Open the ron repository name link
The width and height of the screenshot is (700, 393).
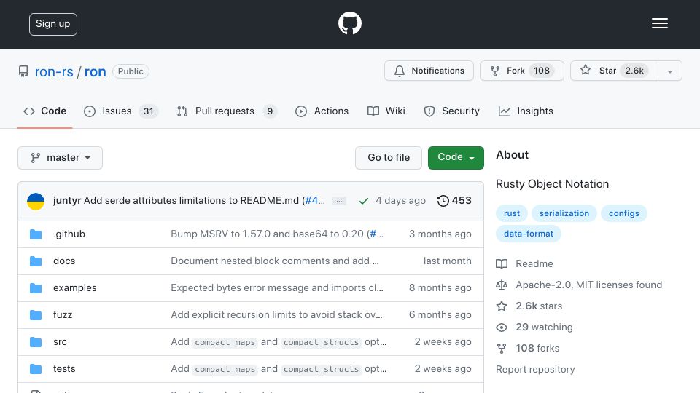95,72
